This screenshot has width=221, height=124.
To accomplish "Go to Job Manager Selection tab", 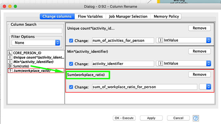I will [128, 16].
